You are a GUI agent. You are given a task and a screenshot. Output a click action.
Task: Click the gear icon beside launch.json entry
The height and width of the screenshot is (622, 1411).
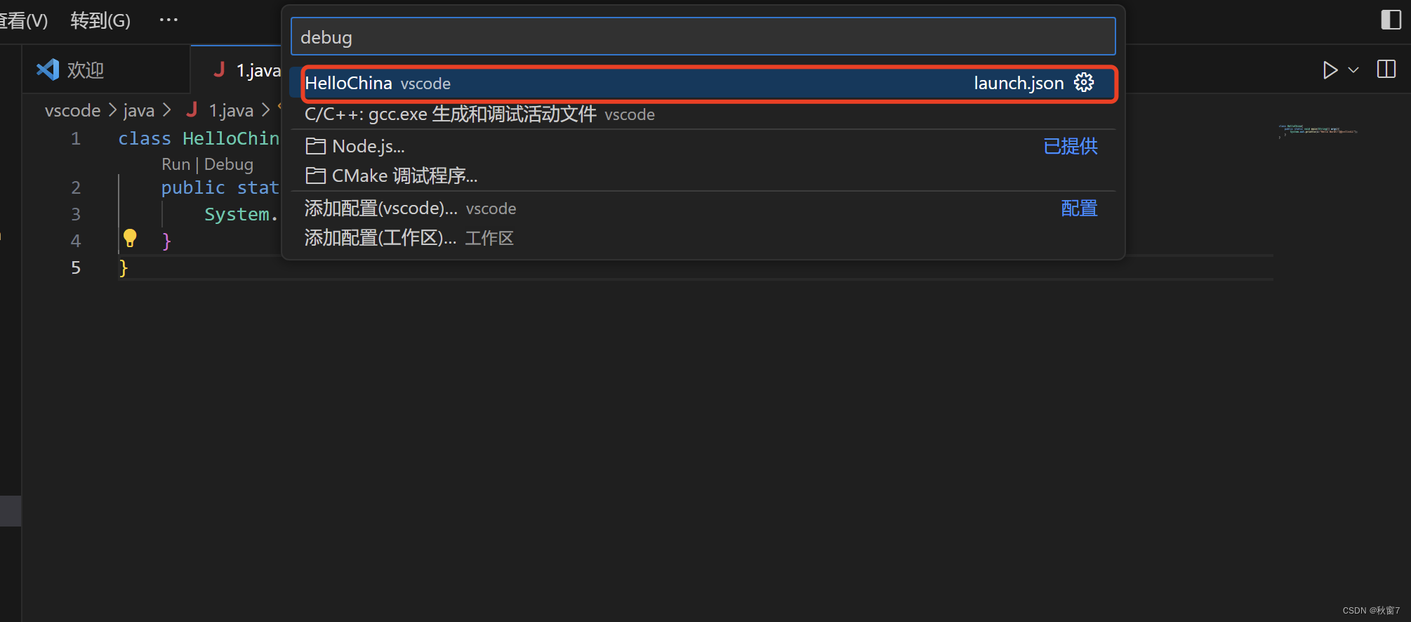[1085, 82]
